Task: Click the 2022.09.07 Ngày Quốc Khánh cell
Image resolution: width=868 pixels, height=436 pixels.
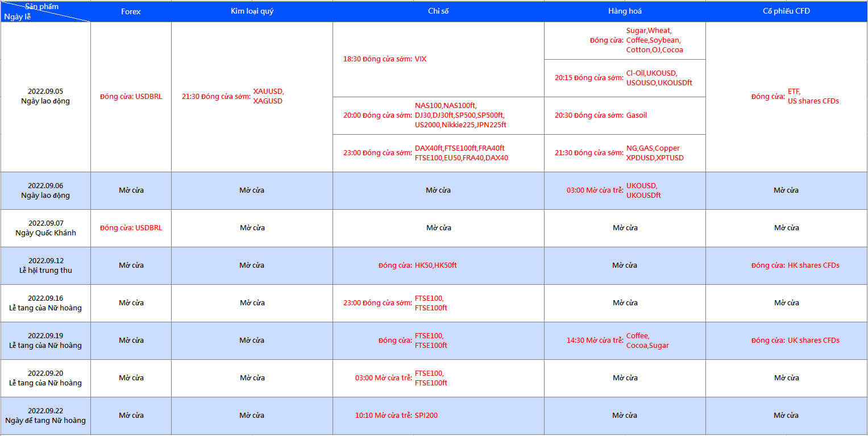Action: (x=45, y=228)
